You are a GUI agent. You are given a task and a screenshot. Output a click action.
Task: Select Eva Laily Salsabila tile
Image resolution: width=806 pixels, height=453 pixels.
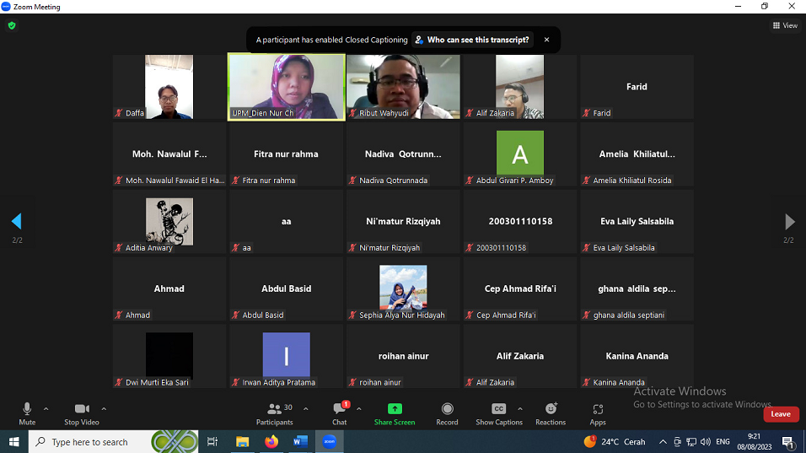(x=637, y=222)
